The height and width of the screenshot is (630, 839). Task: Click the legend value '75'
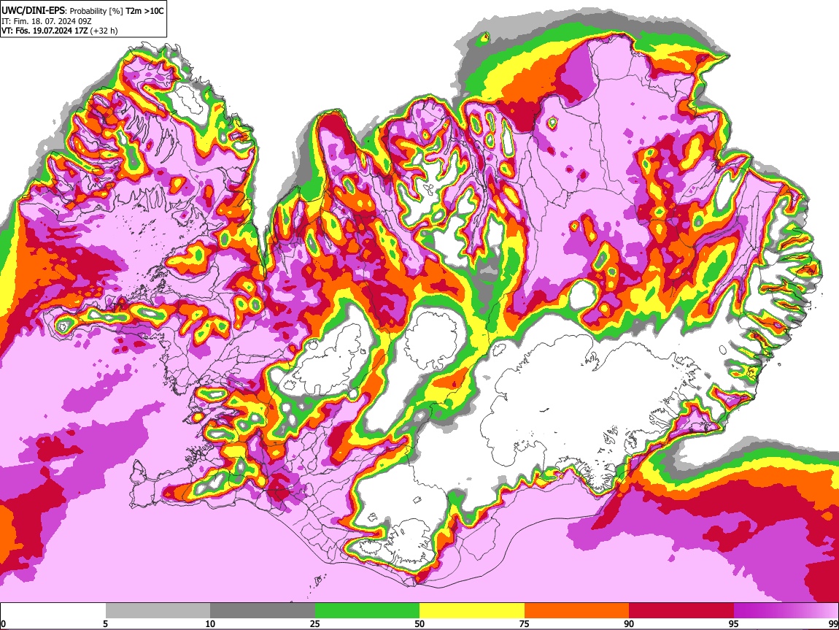525,623
